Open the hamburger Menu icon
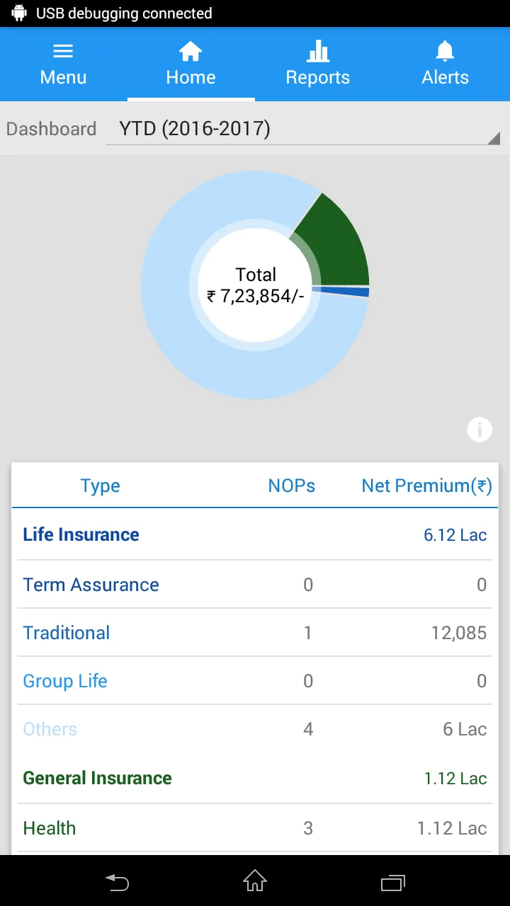This screenshot has width=510, height=906. click(63, 51)
